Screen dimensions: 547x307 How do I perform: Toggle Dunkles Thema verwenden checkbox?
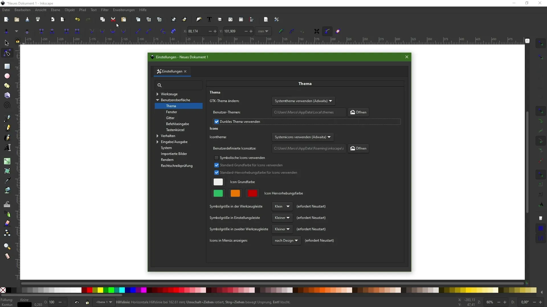[x=217, y=122]
